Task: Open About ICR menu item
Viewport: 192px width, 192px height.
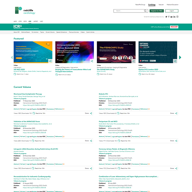Action: click(17, 32)
